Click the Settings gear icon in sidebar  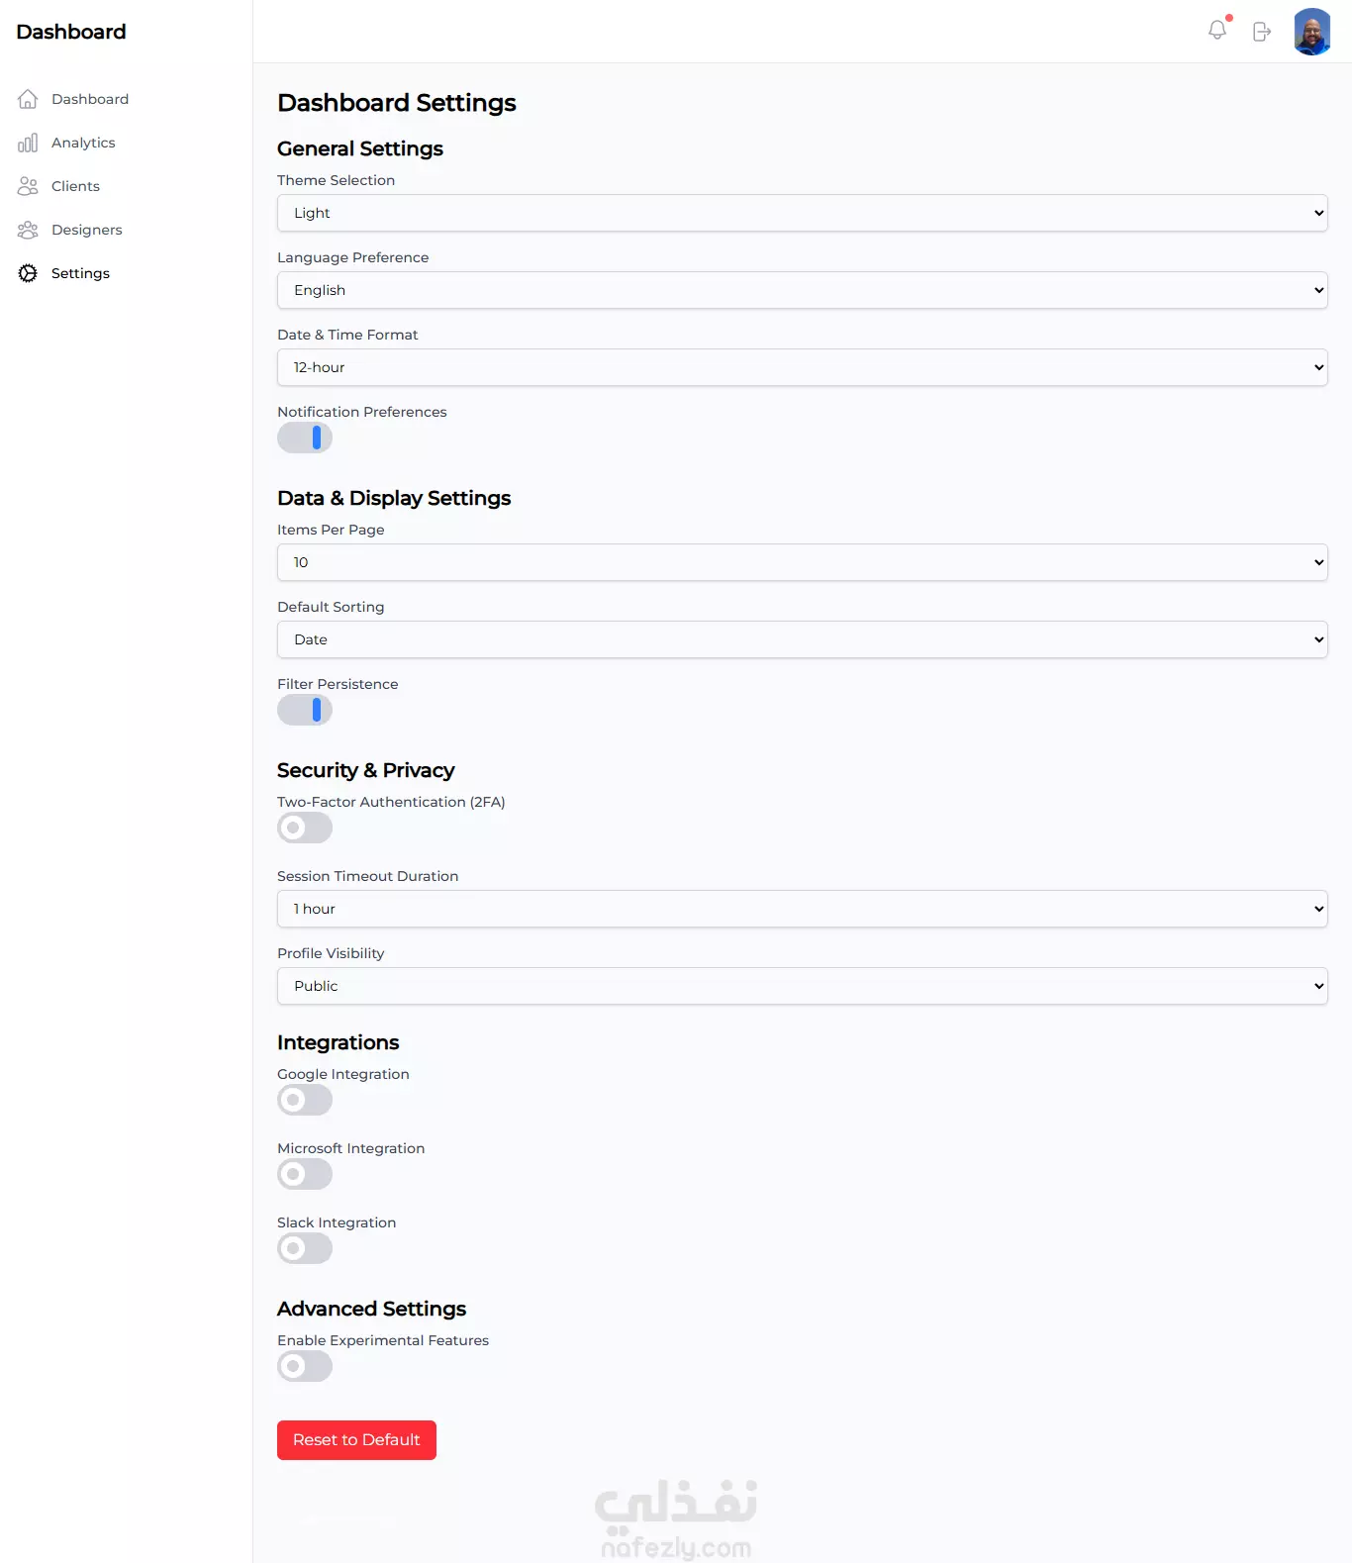coord(28,273)
